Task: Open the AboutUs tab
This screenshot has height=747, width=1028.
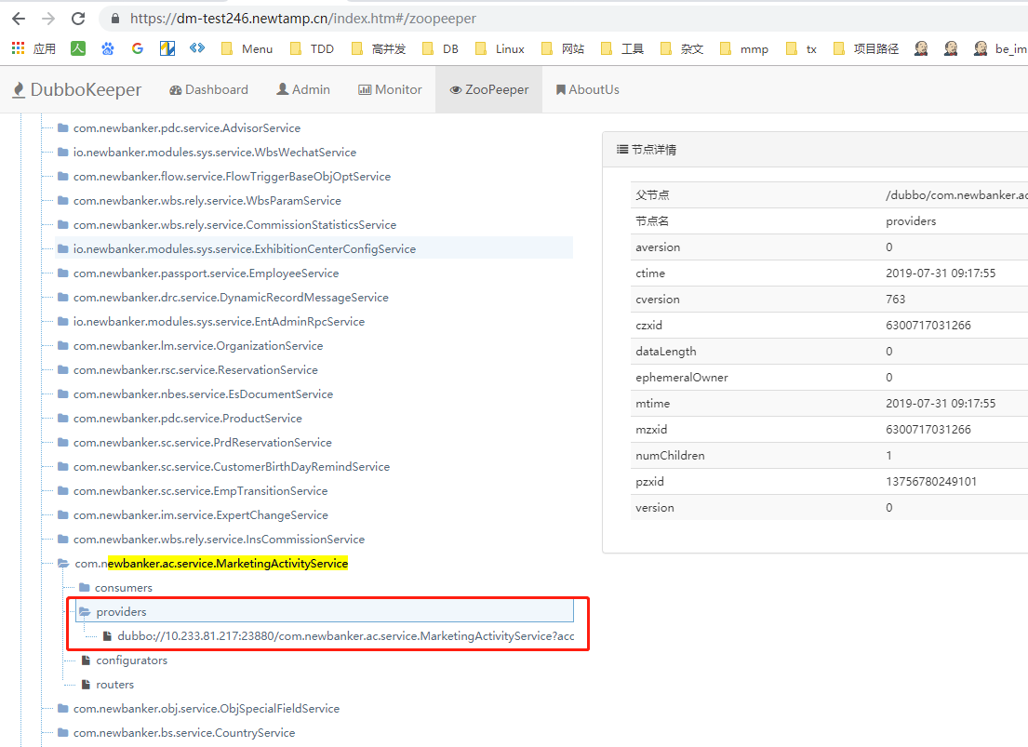Action: click(587, 89)
